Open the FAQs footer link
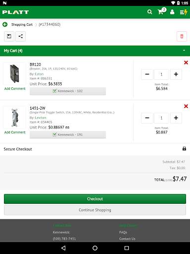Screen dimensions: 190x254 (x=123, y=232)
